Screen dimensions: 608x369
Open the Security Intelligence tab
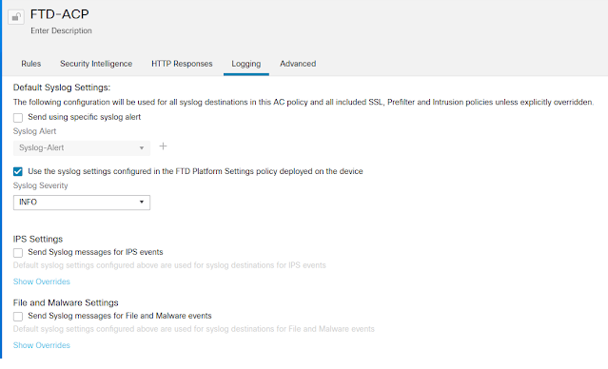(x=96, y=64)
